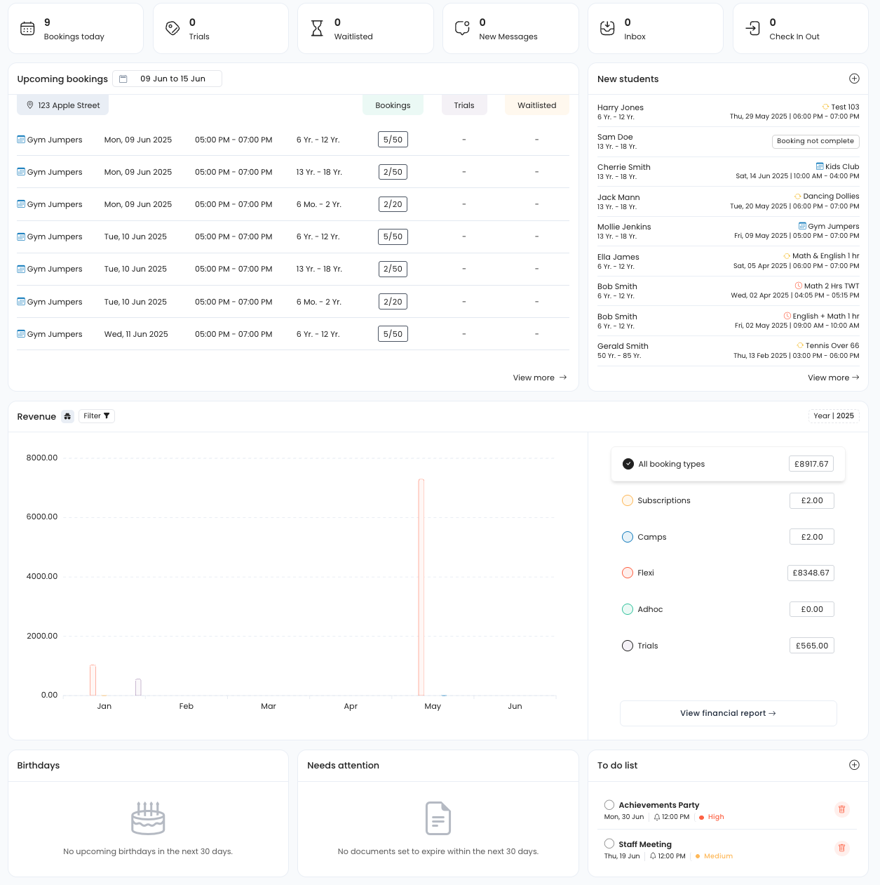Add a to-do item with plus icon
Screen dimensions: 880x885
(x=854, y=765)
